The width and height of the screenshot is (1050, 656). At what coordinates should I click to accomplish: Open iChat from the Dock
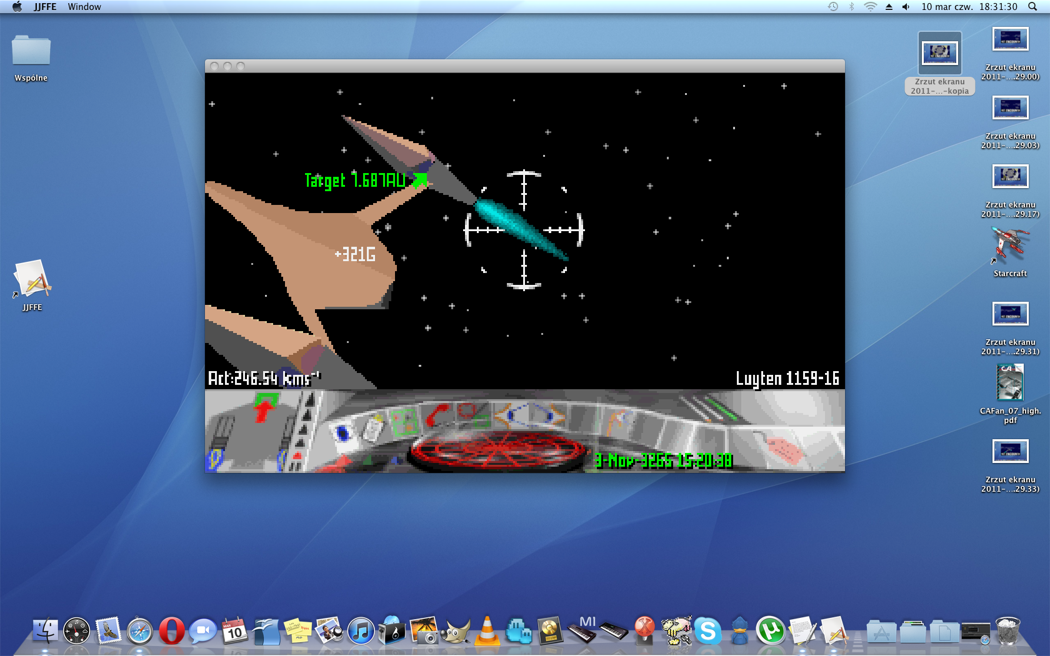[202, 631]
